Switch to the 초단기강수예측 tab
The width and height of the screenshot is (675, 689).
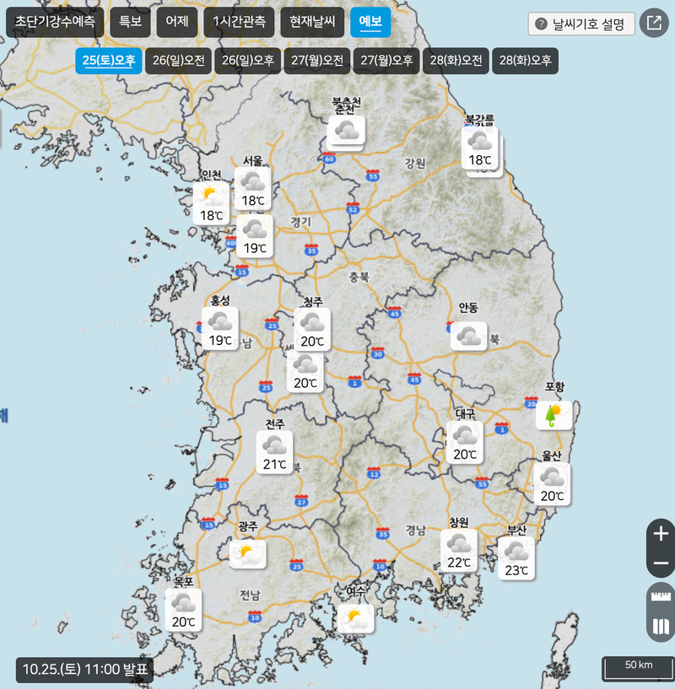tap(55, 23)
